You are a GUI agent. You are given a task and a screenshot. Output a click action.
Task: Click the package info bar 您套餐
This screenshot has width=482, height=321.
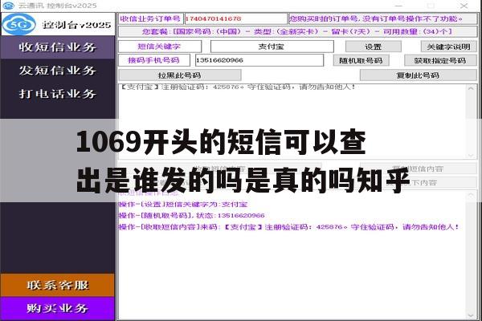pos(297,31)
